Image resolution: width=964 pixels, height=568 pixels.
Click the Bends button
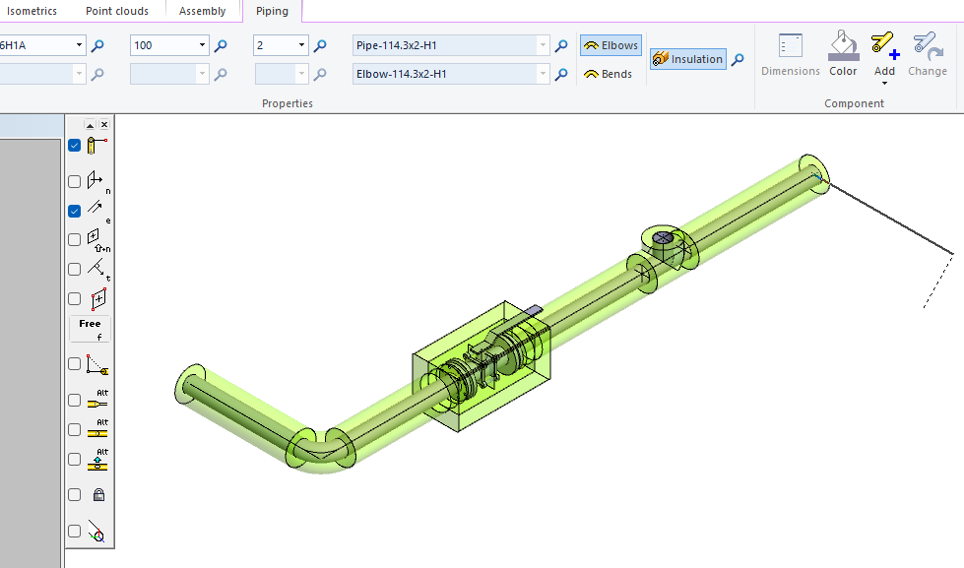[609, 73]
